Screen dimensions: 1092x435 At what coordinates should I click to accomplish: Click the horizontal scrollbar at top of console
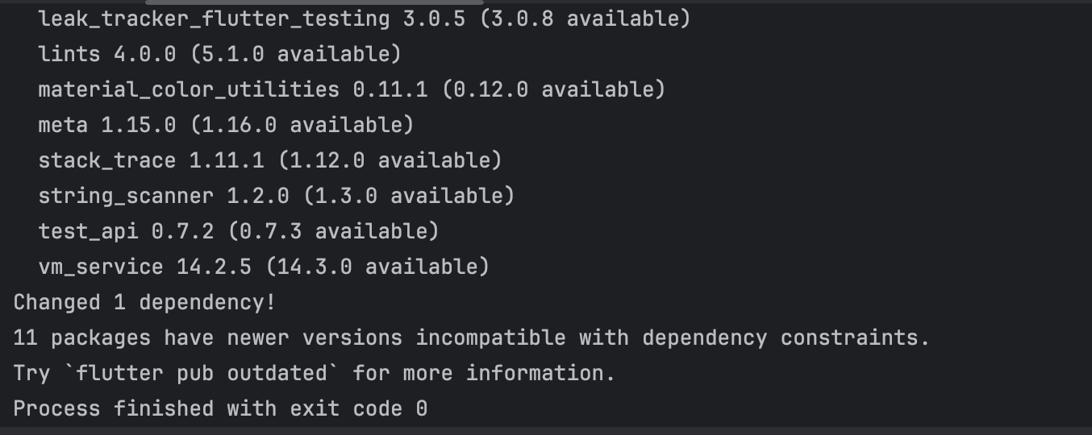tap(314, 2)
